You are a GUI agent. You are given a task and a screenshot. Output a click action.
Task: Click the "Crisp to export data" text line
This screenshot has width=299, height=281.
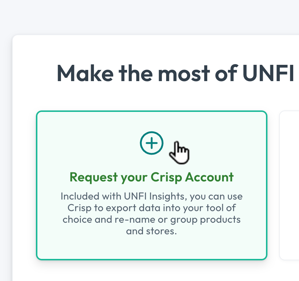tap(151, 208)
